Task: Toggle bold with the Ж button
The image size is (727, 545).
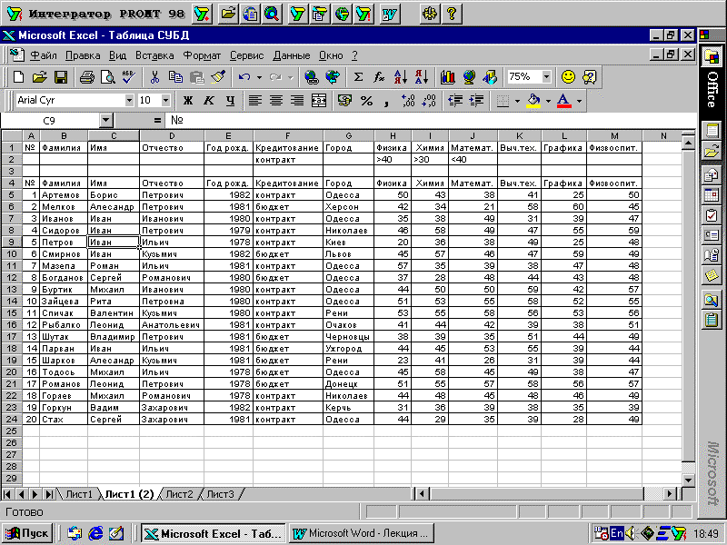Action: pos(188,101)
